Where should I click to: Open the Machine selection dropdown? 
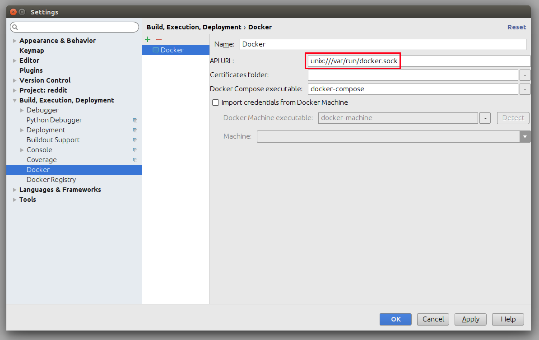(525, 136)
